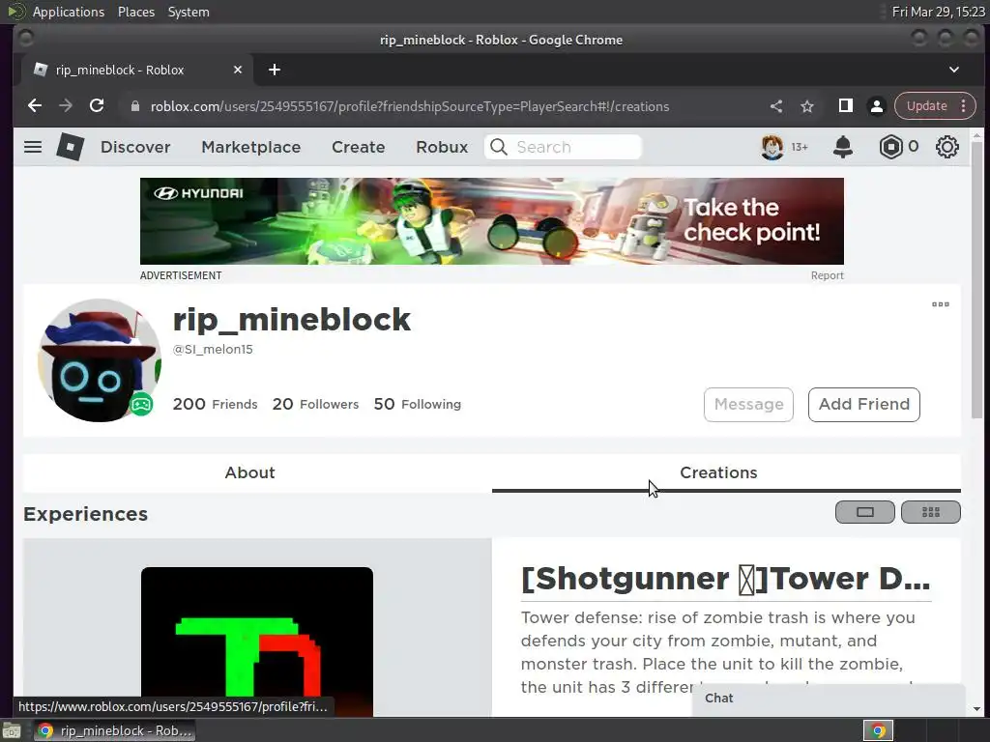The width and height of the screenshot is (990, 742).
Task: Click the Experiences section heading
Action: click(85, 514)
